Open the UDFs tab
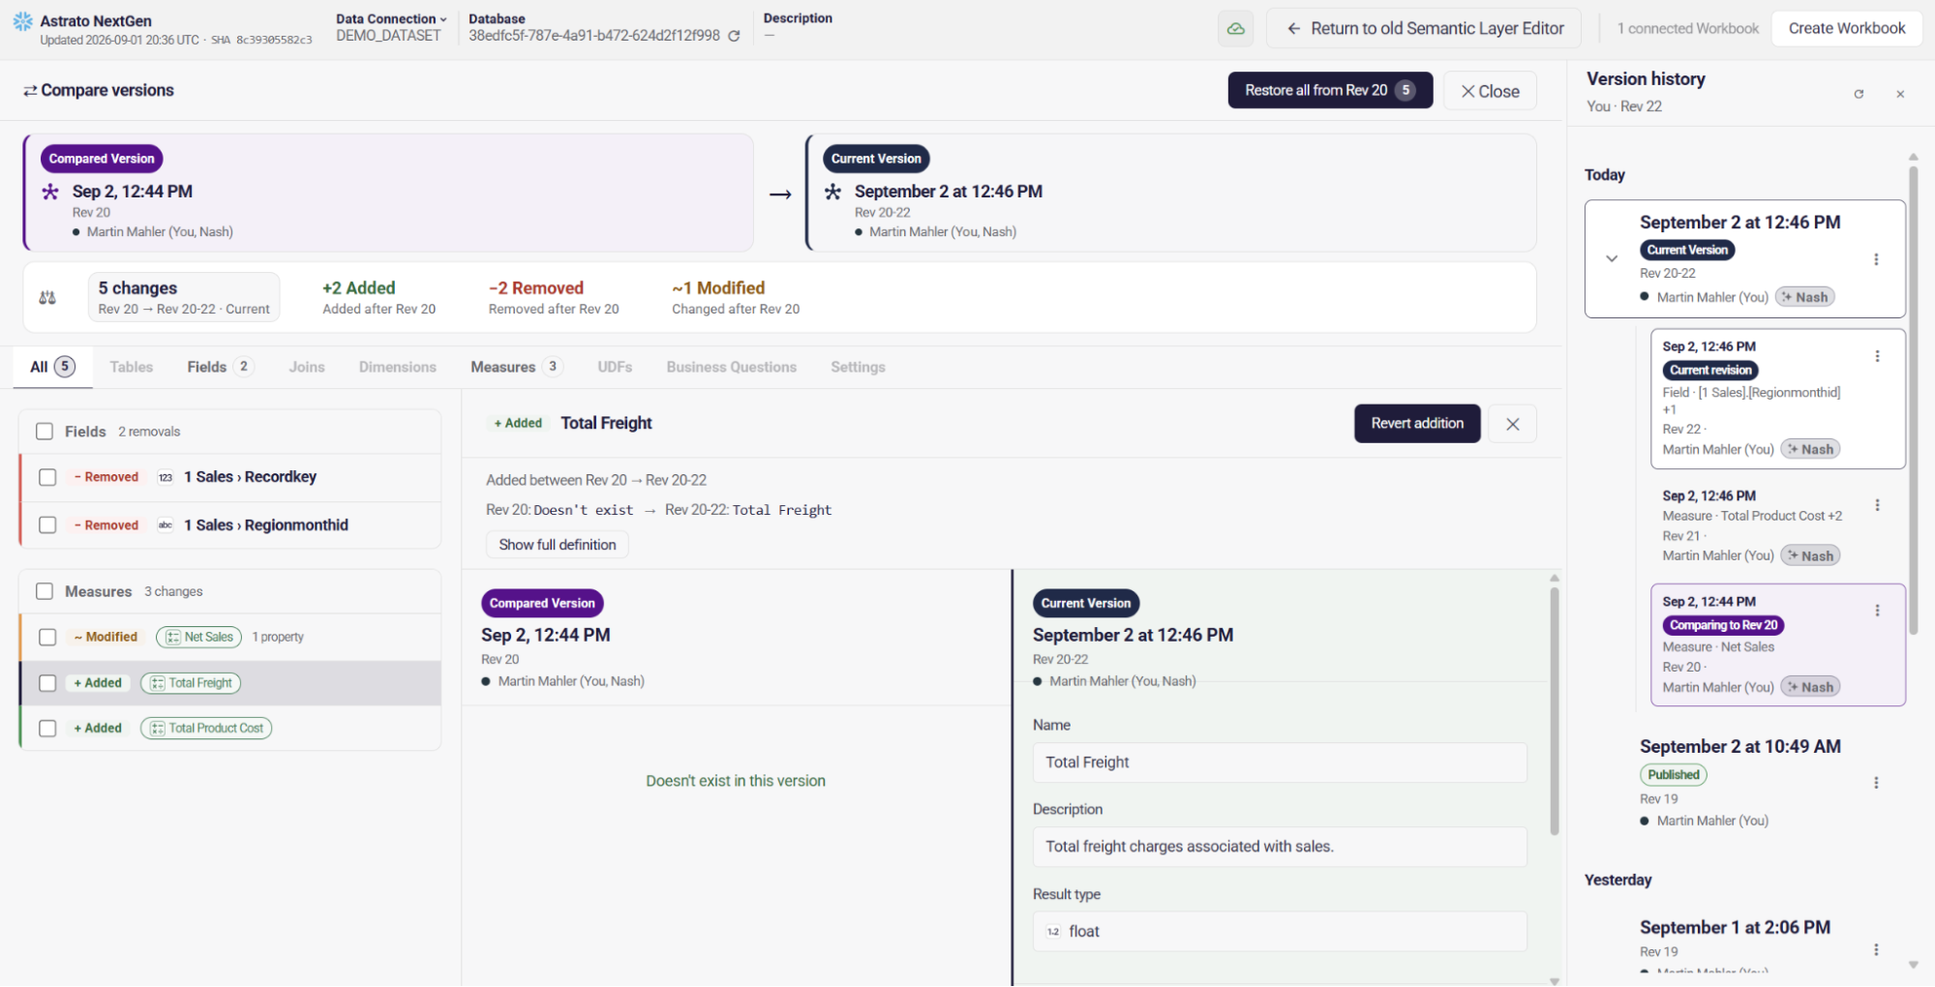The width and height of the screenshot is (1935, 987). tap(615, 367)
